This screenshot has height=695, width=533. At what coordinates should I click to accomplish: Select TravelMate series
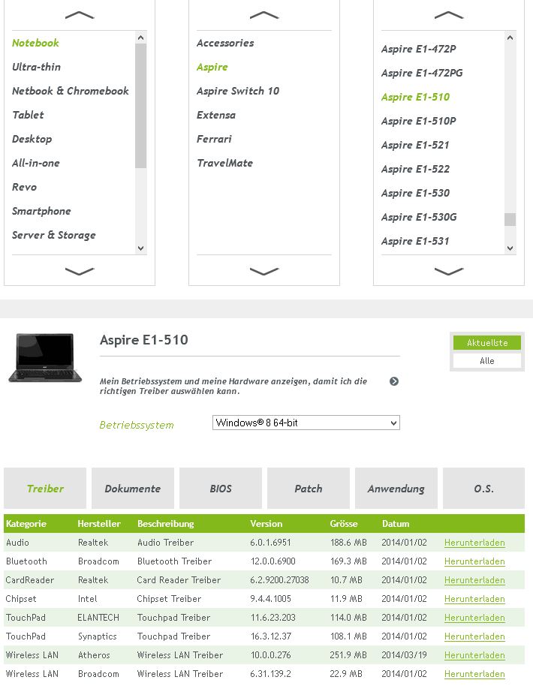point(224,163)
